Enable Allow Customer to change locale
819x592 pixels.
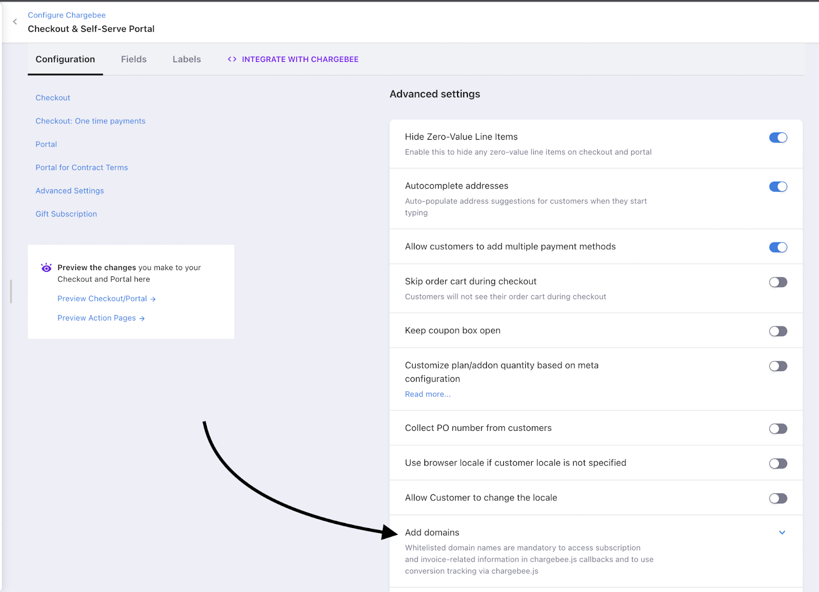click(x=778, y=498)
